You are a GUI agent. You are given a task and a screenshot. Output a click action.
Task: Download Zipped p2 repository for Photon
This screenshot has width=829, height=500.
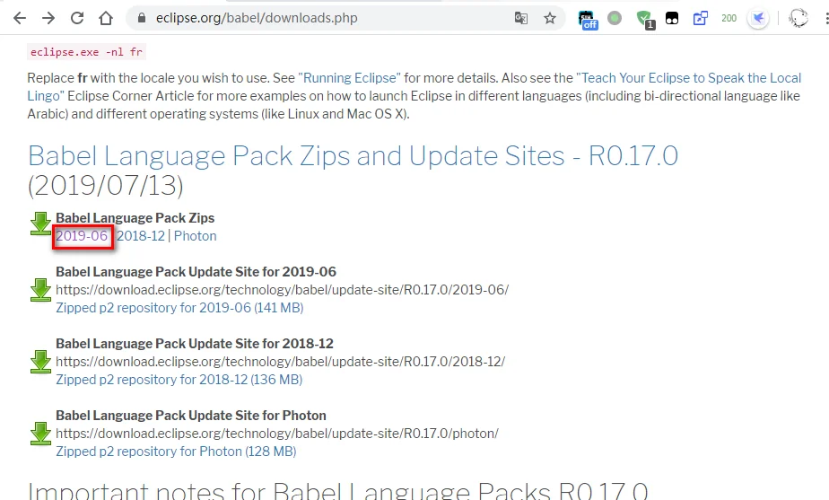pyautogui.click(x=176, y=452)
